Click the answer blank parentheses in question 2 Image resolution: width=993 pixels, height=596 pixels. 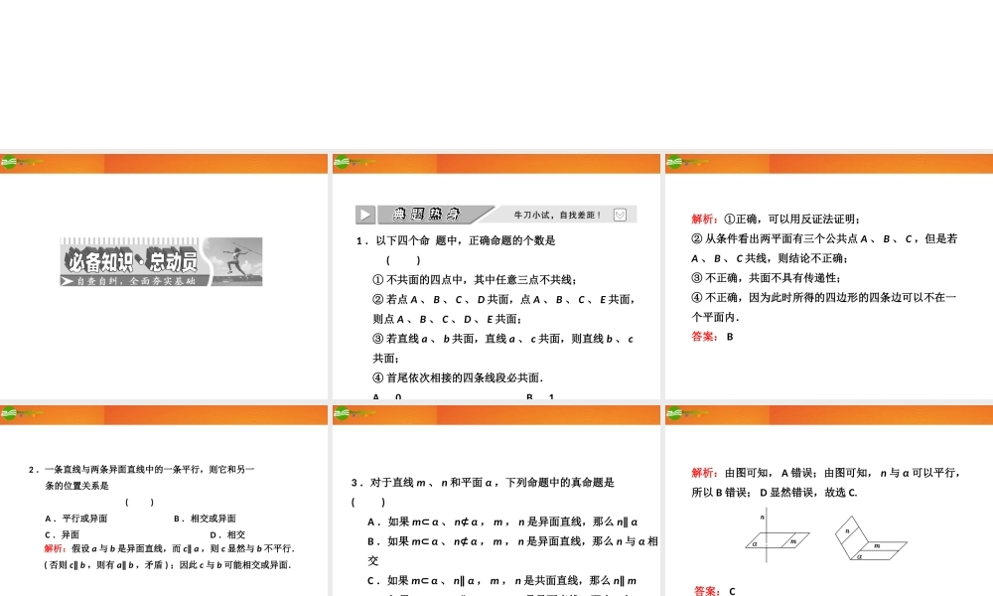click(x=139, y=503)
